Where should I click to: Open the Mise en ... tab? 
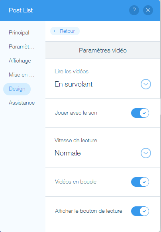click(22, 75)
